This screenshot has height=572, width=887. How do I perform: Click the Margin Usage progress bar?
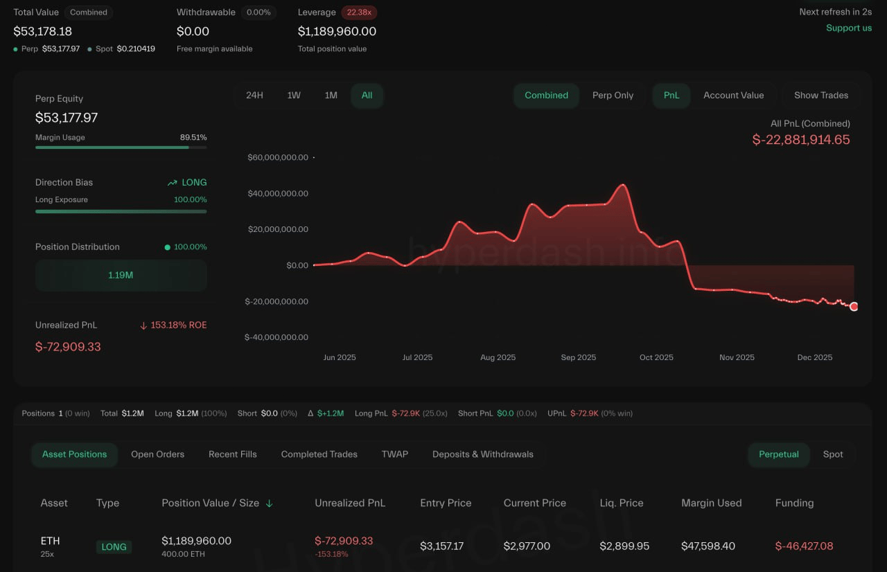(x=121, y=148)
